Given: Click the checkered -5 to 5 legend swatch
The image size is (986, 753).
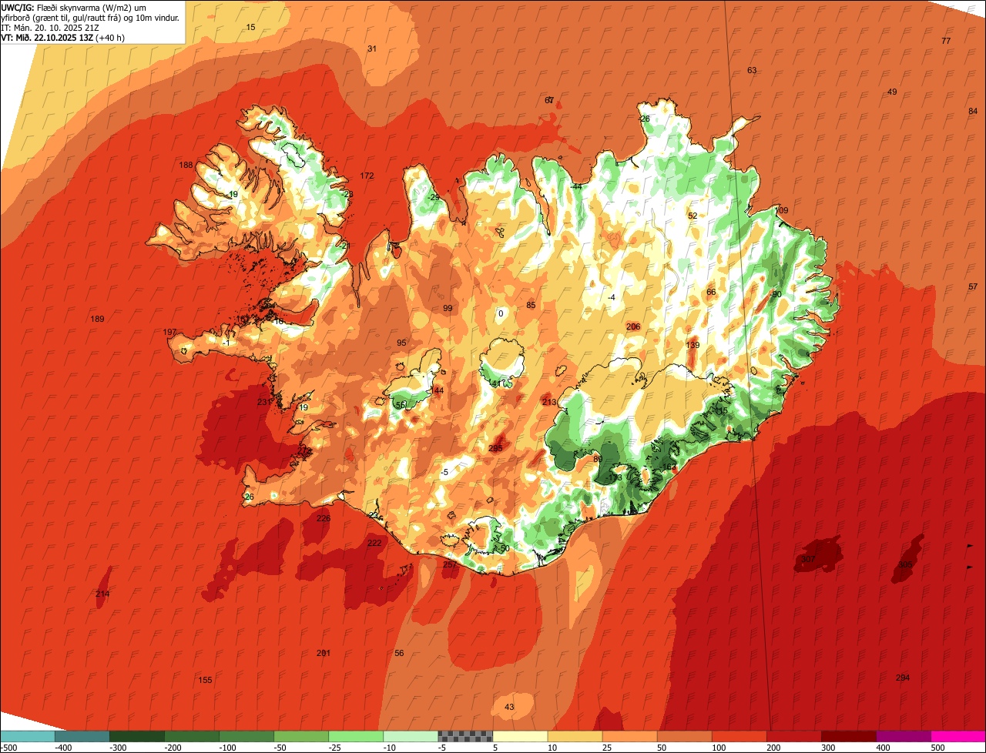Looking at the screenshot, I should coord(465,736).
